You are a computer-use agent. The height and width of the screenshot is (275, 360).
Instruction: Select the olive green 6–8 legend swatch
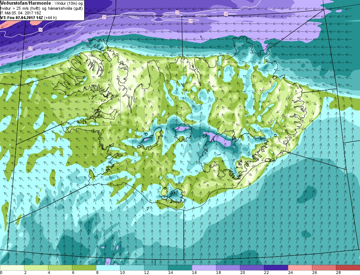84,268
